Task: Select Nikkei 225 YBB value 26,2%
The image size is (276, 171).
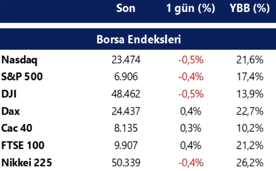Action: coord(250,163)
